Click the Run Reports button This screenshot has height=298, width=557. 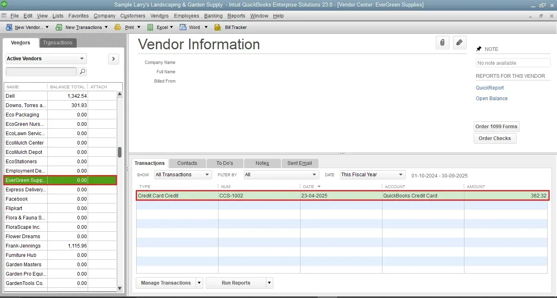coord(236,283)
